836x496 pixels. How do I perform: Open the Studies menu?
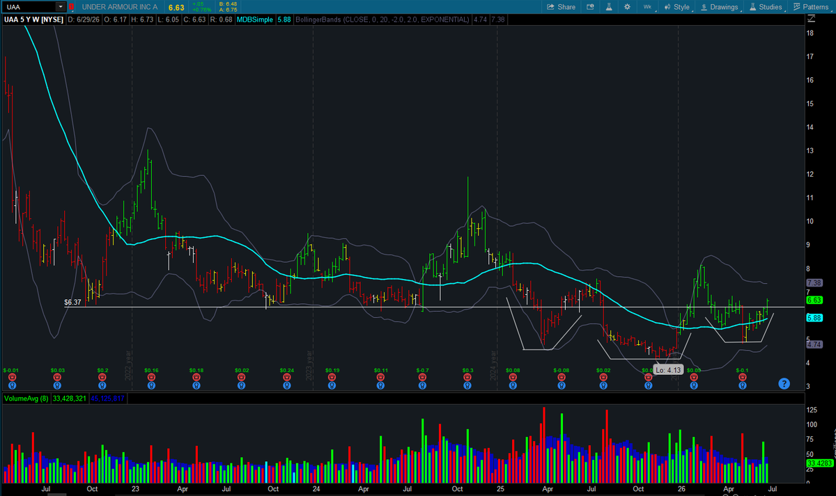coord(765,7)
